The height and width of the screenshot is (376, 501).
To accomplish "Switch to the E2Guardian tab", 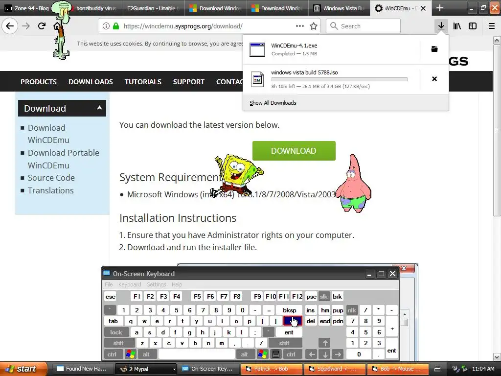I will (x=154, y=8).
